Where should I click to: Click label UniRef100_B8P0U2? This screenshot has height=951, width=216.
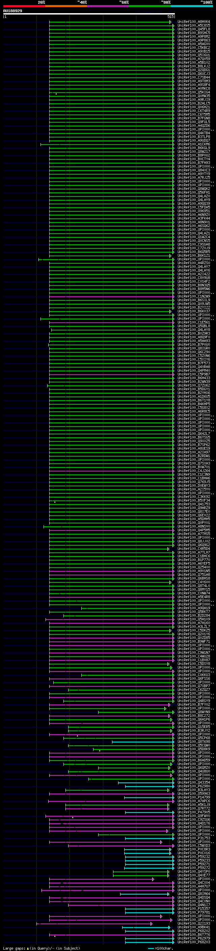194,156
